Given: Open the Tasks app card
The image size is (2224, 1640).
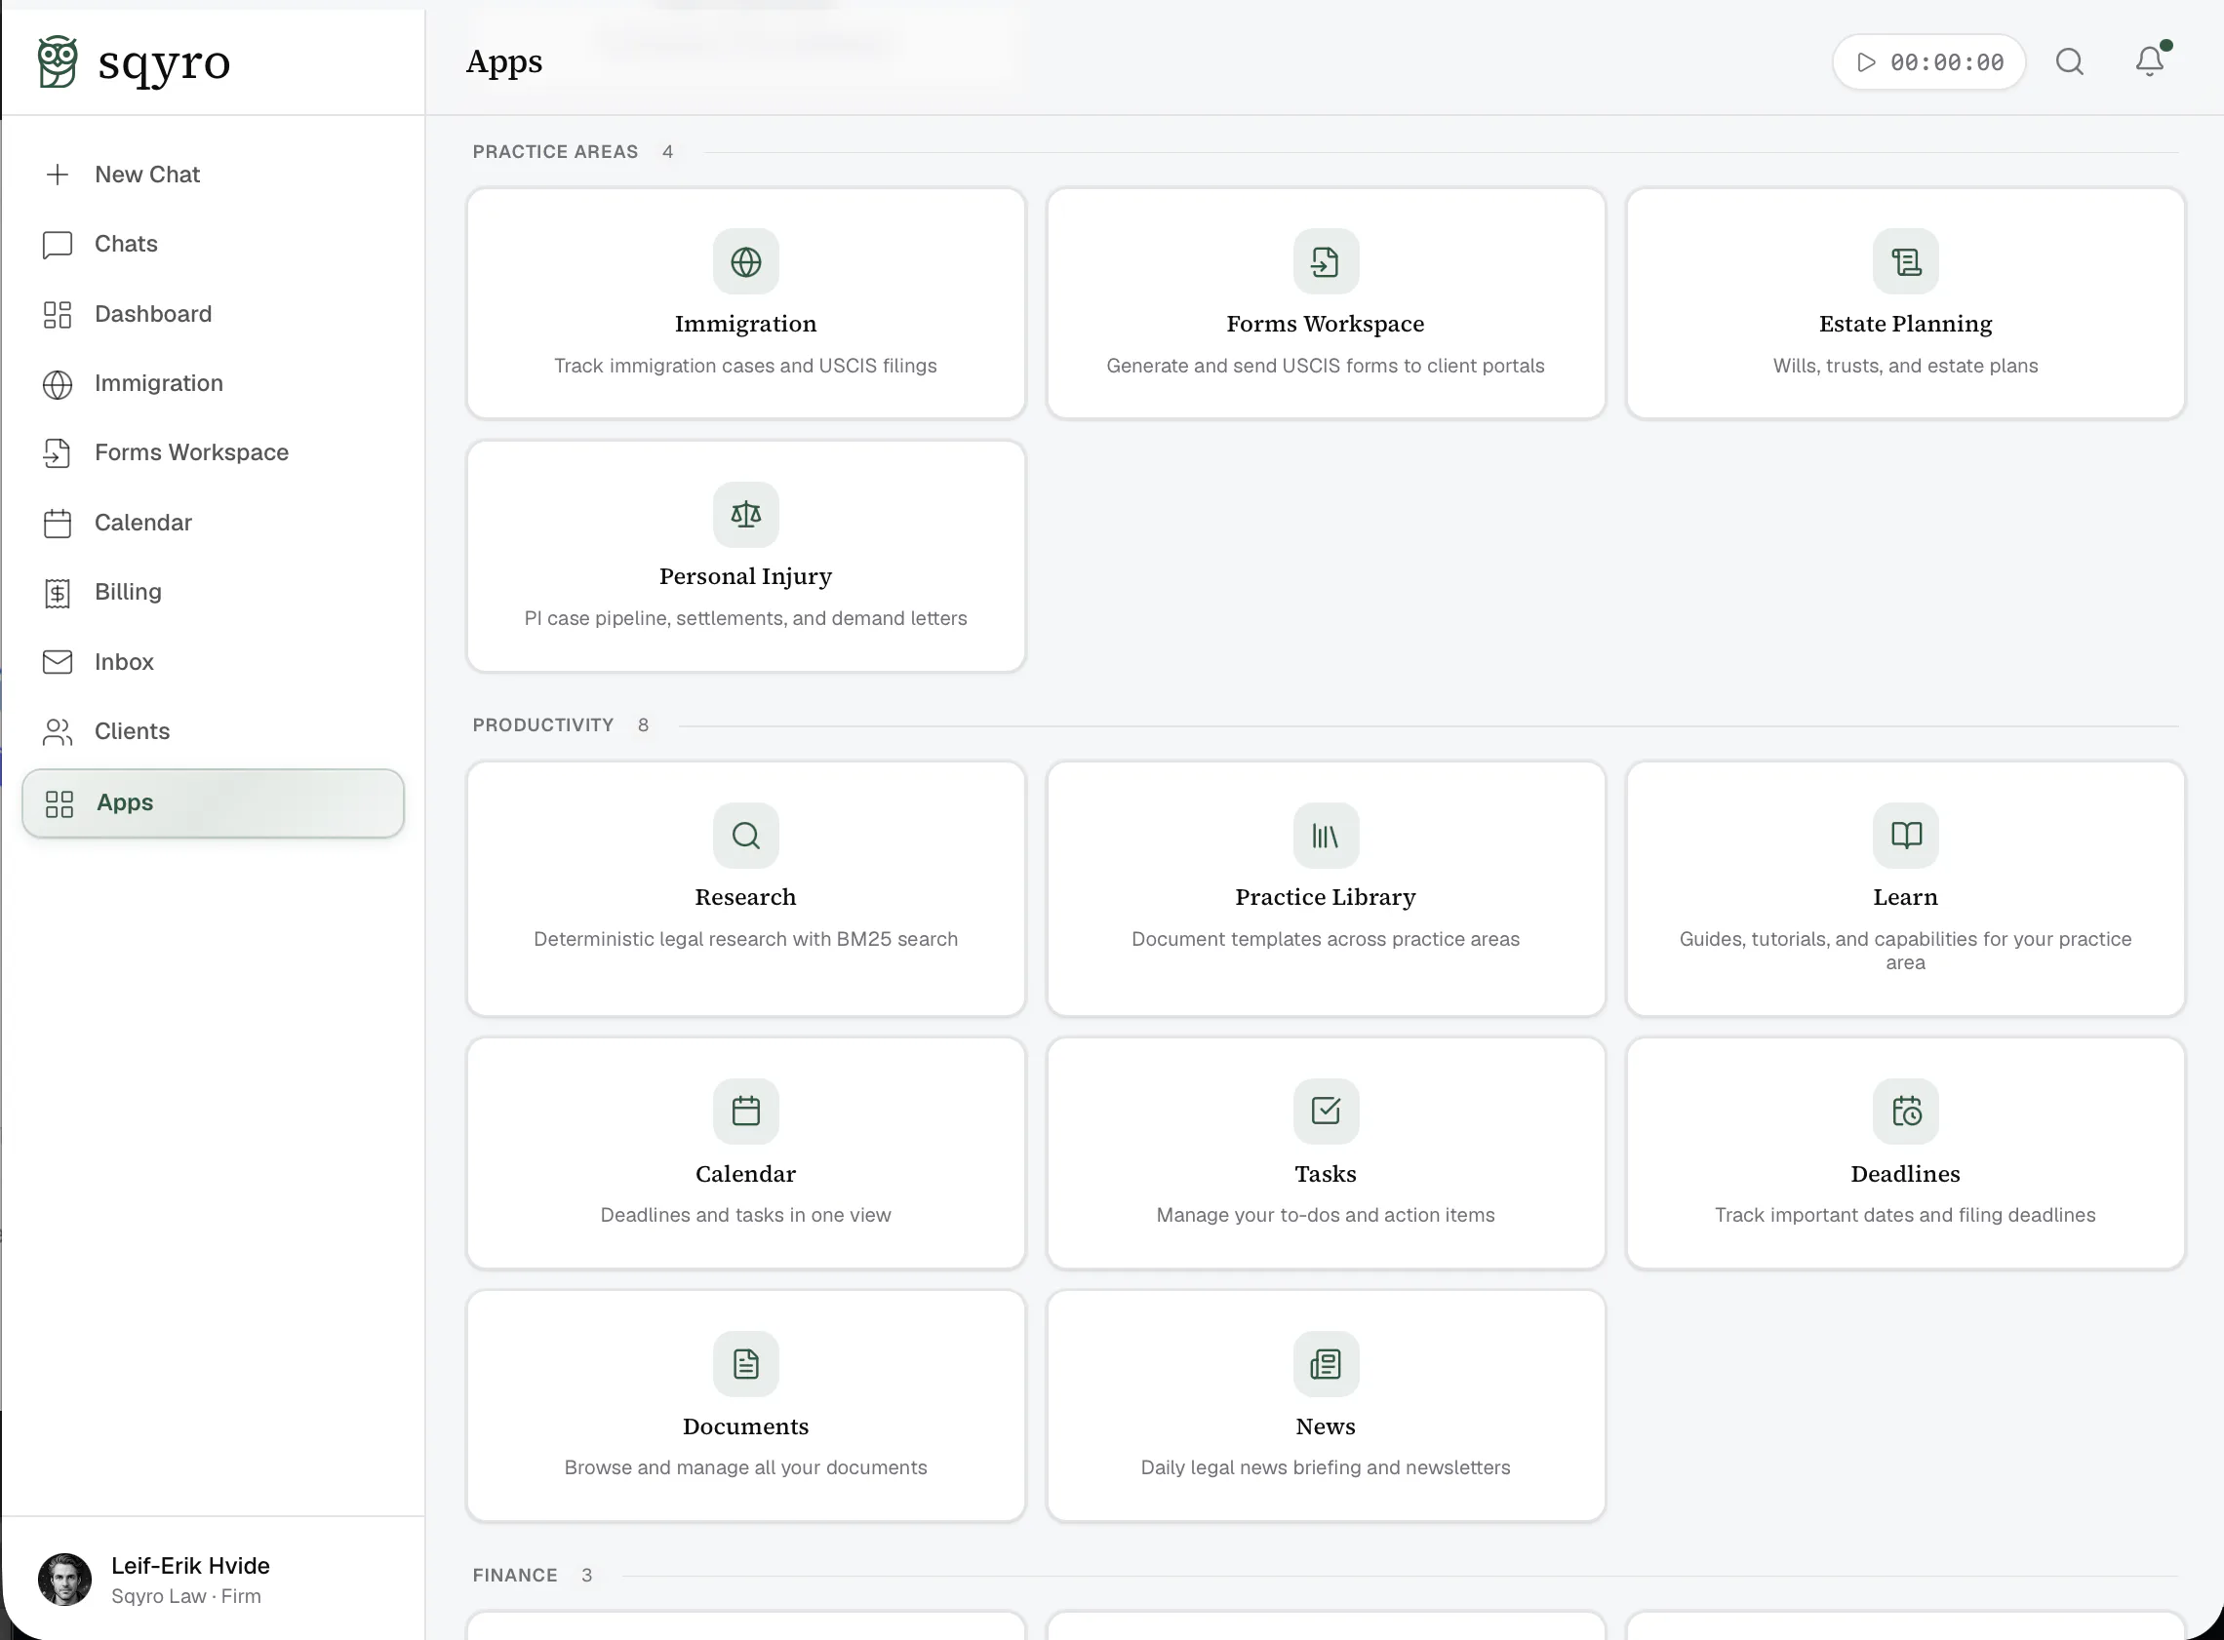Looking at the screenshot, I should tap(1326, 1152).
